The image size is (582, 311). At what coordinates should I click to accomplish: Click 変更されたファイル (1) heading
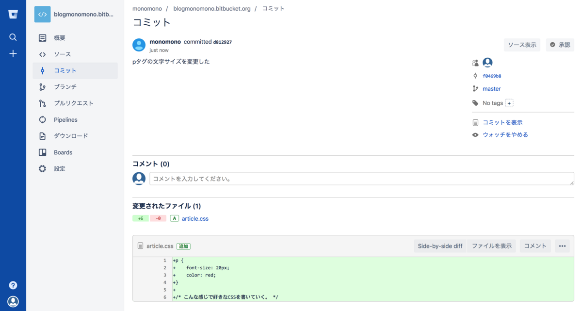[166, 206]
